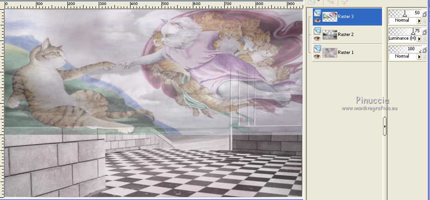Click the delete layer icon in the layer palette toolbar
The width and height of the screenshot is (430, 200).
point(331,2)
